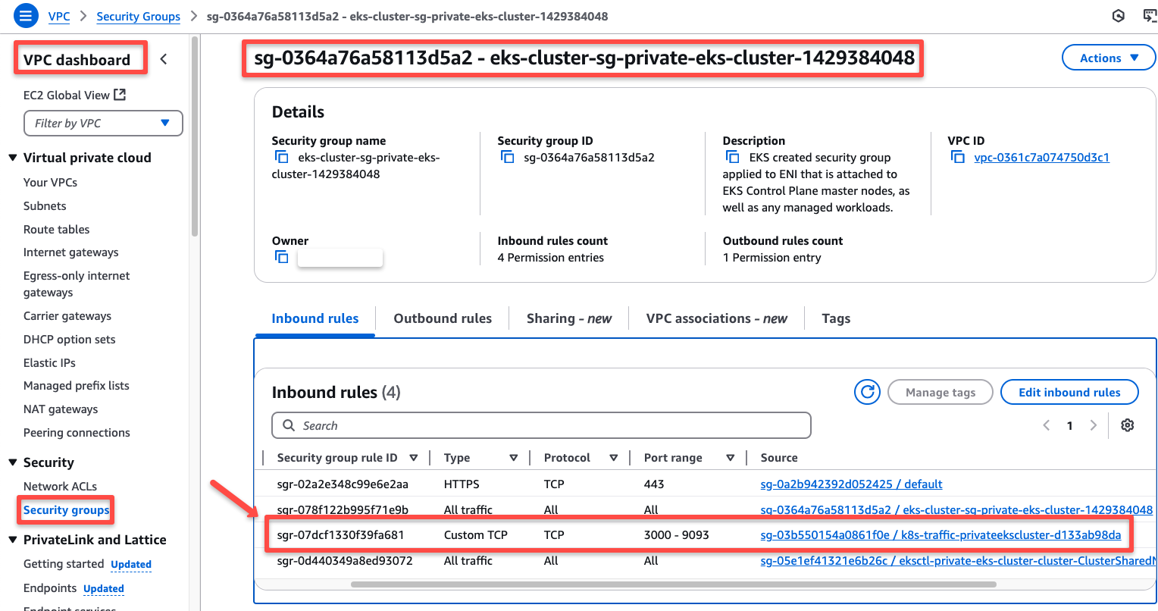Sort by the Port range column arrow
1158x611 pixels.
click(730, 458)
